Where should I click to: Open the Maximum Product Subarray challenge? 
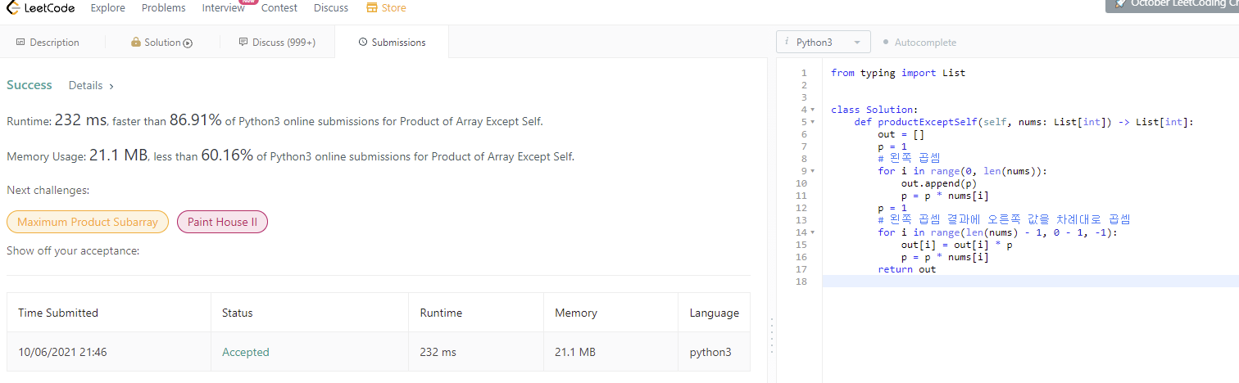pos(88,222)
